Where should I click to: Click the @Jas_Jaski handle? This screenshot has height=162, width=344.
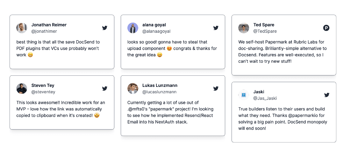pyautogui.click(x=265, y=98)
